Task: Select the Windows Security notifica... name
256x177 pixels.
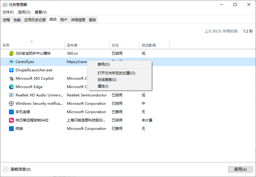Action: click(39, 104)
